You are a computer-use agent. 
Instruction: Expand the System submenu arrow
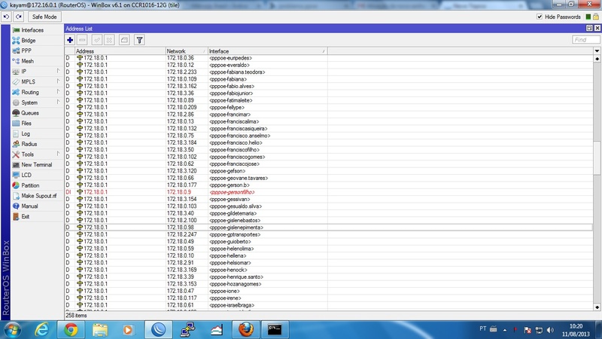click(x=58, y=102)
